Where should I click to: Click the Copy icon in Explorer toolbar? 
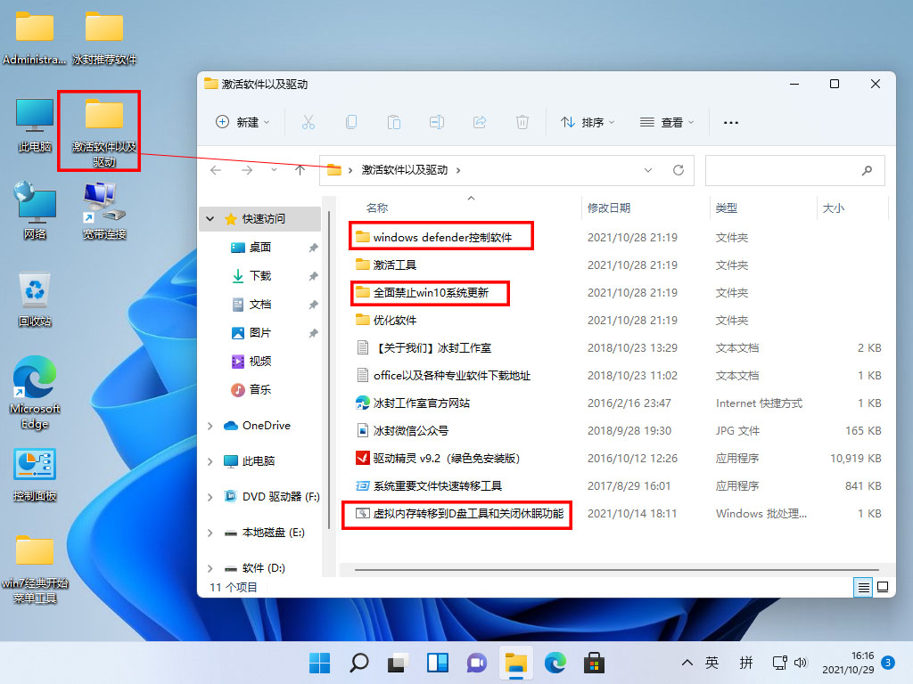351,122
